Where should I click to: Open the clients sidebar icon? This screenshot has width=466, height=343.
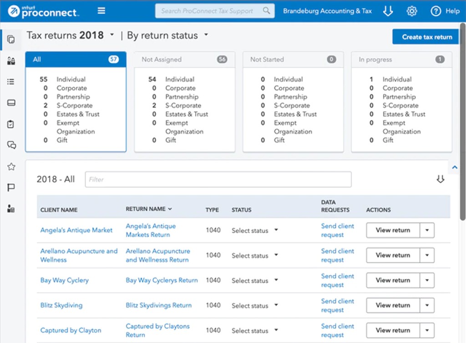[11, 61]
